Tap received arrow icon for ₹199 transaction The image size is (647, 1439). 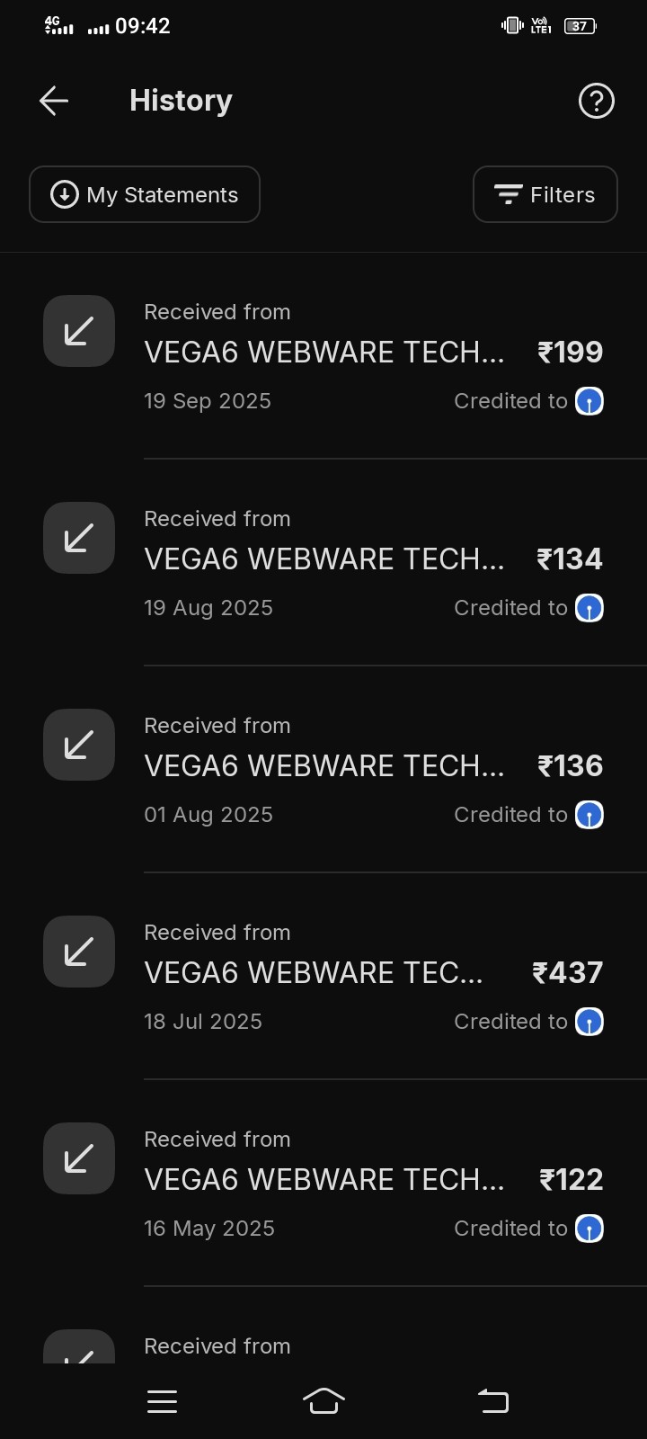79,331
